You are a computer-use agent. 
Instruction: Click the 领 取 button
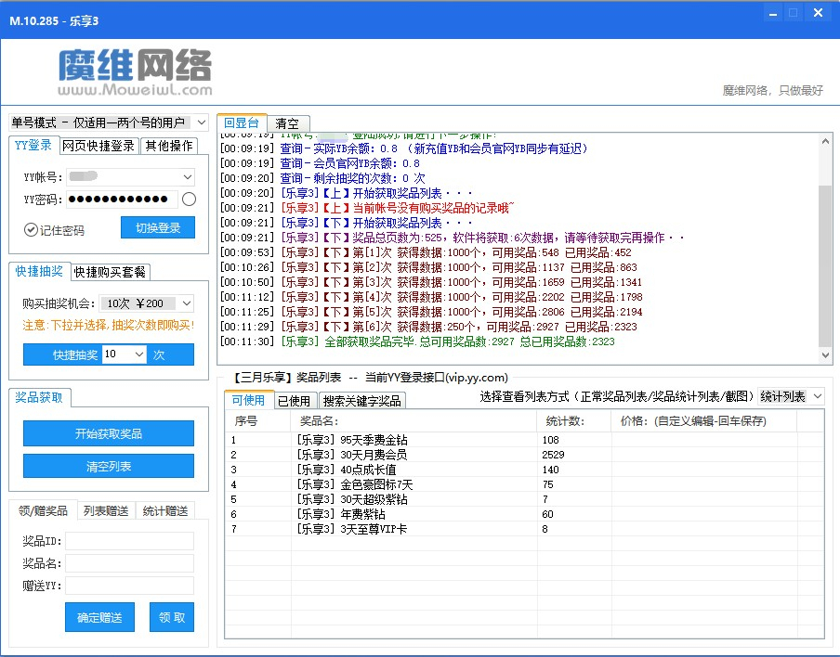click(172, 617)
